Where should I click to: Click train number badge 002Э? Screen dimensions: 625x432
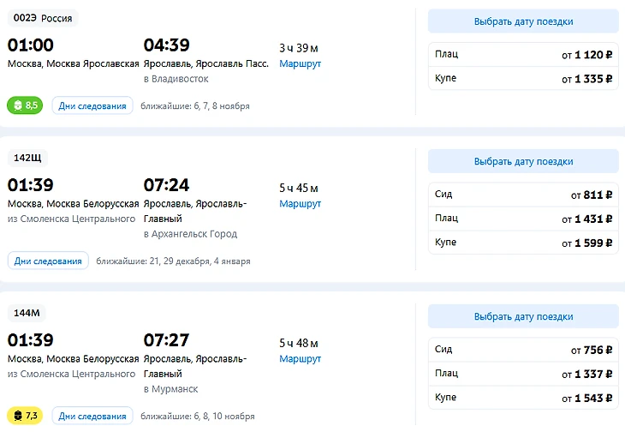(42, 18)
